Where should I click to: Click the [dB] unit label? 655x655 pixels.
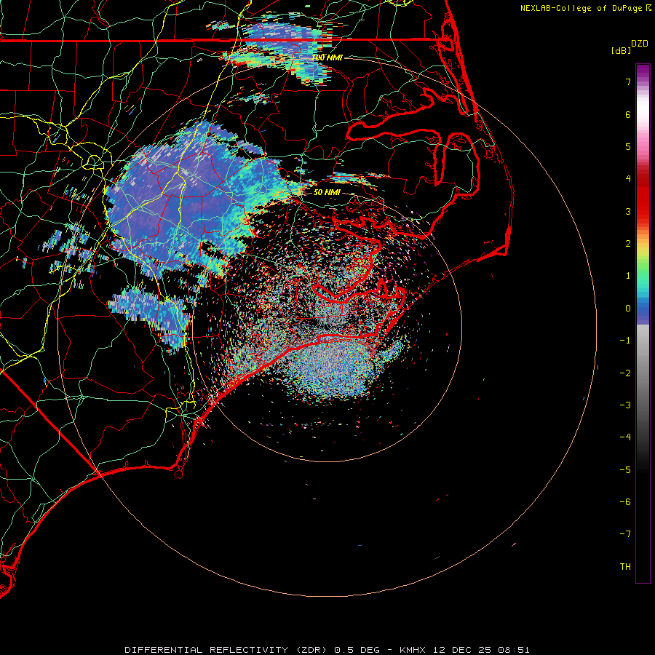pyautogui.click(x=621, y=50)
